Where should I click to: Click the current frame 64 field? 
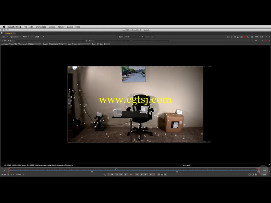(131, 175)
